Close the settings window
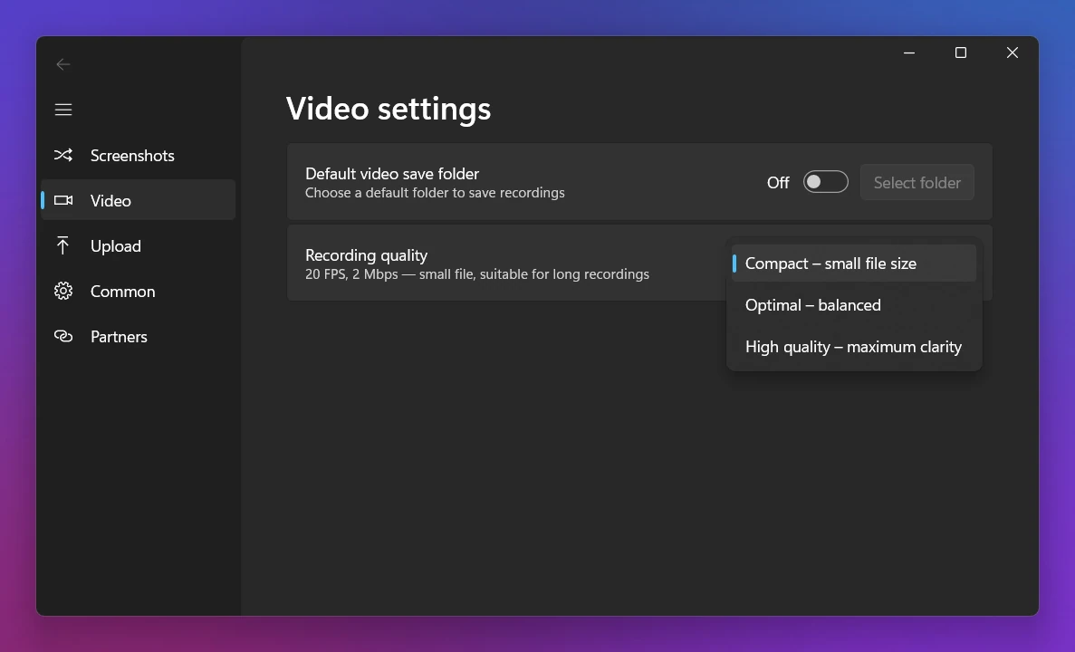1075x652 pixels. pos(1012,53)
